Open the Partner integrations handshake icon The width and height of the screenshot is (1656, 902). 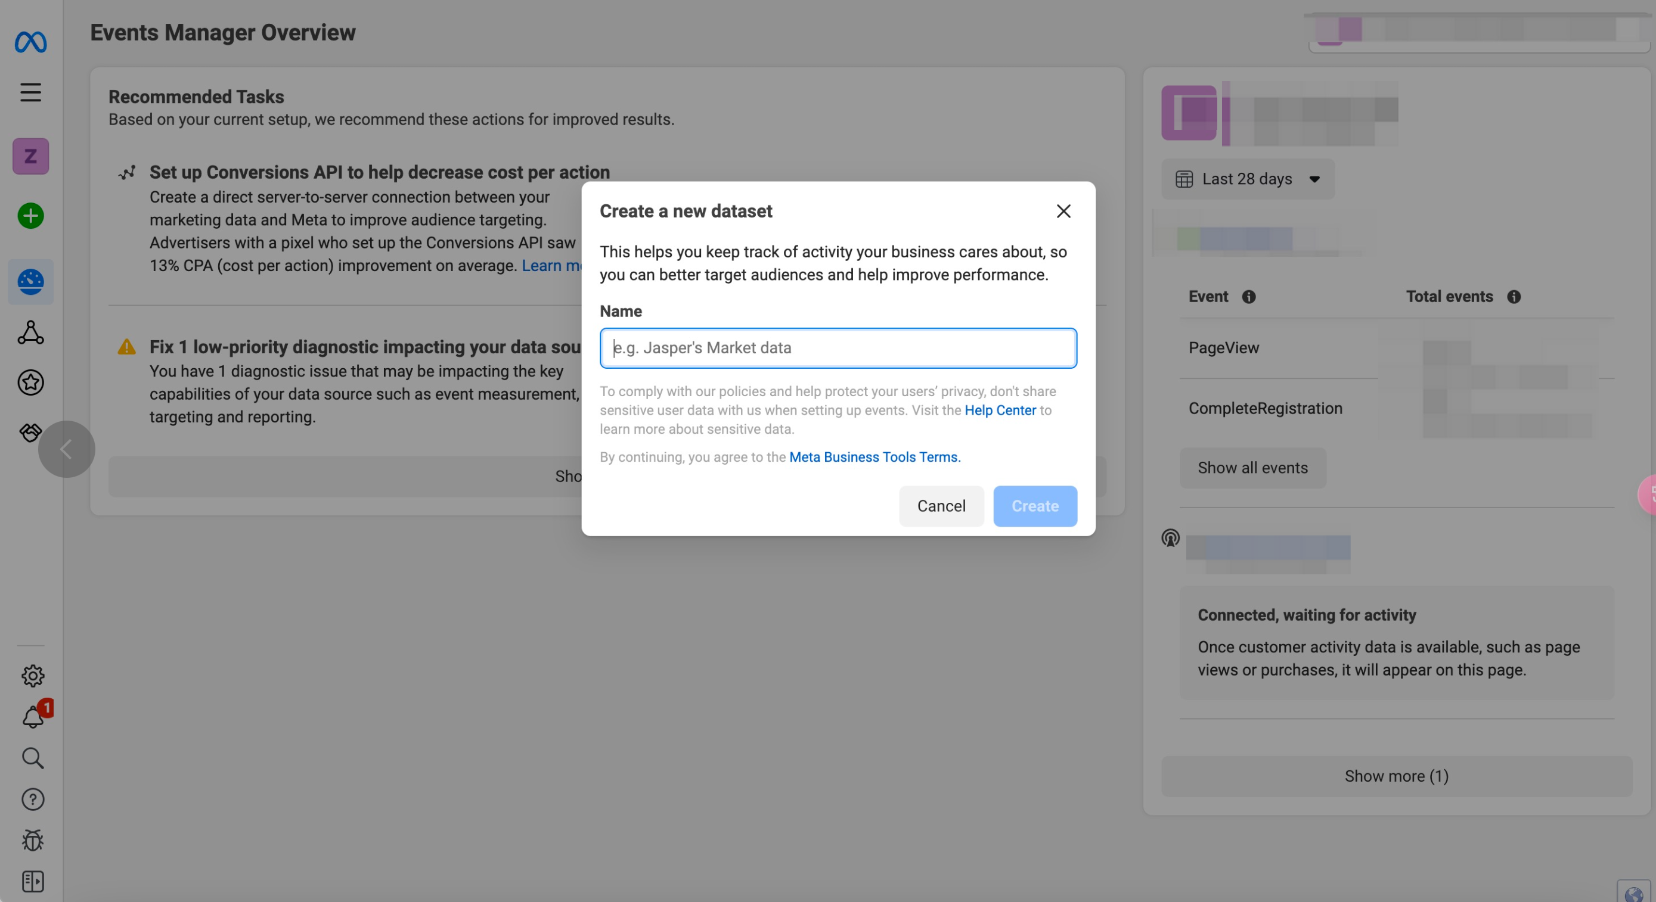(x=30, y=433)
